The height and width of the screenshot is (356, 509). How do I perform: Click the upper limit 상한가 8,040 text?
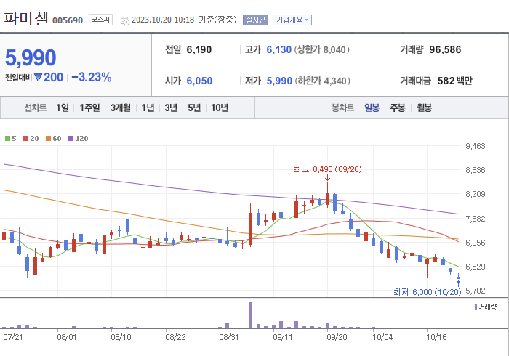321,49
